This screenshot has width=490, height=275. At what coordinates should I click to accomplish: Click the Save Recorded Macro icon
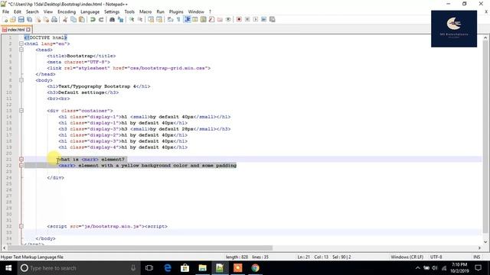point(273,19)
